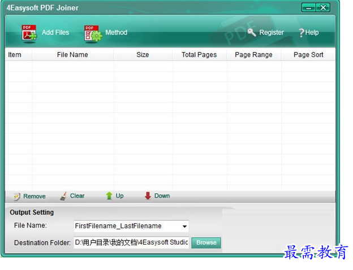This screenshot has width=353, height=270.
Task: Sort by the Item column header
Action: [x=19, y=55]
